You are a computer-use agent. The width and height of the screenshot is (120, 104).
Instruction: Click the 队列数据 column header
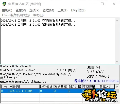click(x=47, y=86)
